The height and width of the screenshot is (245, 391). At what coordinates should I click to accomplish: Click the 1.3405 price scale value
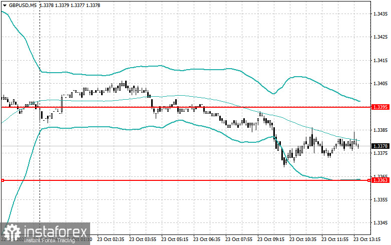(380, 83)
